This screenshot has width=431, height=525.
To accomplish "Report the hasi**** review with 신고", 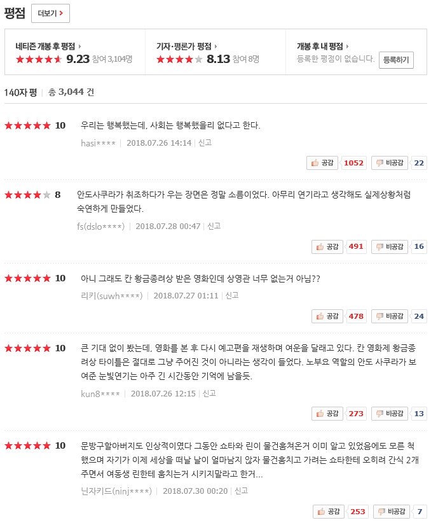I will click(x=205, y=143).
